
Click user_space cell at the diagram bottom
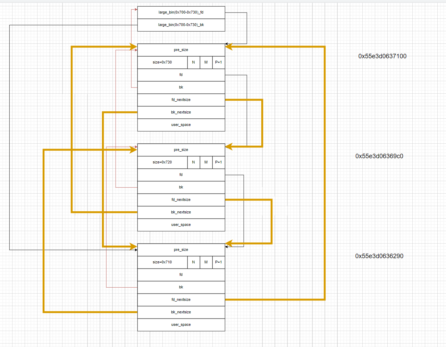click(181, 325)
